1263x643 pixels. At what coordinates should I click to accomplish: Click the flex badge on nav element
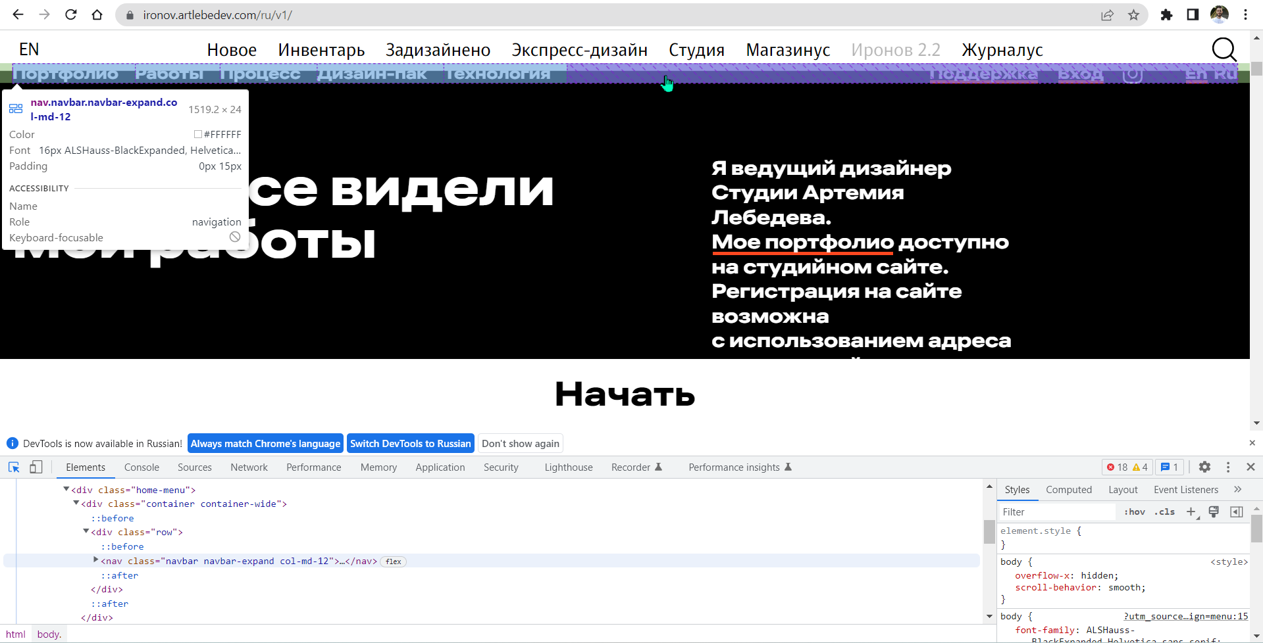pos(394,561)
